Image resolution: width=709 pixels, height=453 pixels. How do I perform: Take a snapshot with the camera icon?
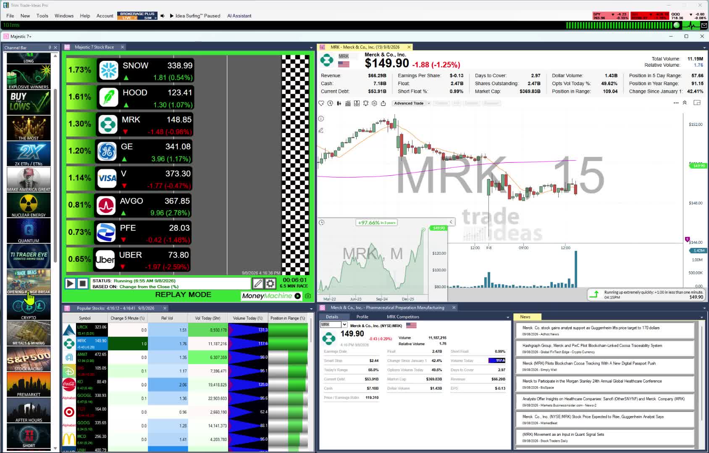[x=308, y=296]
